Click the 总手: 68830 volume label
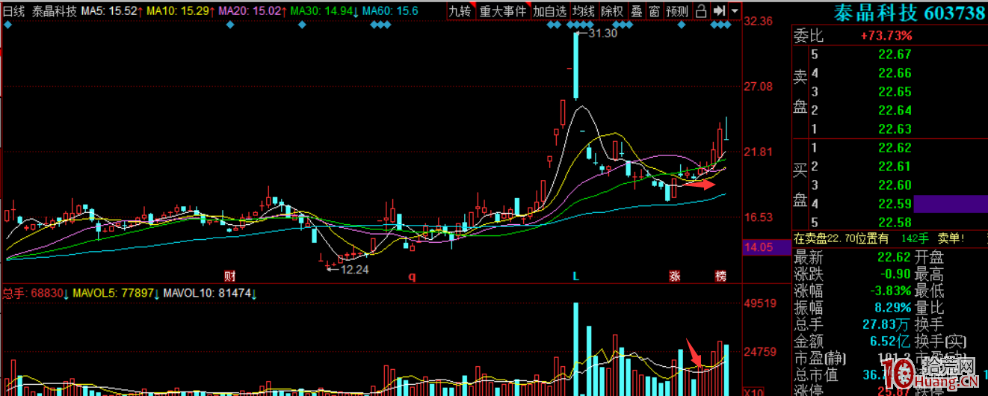Viewport: 988px width, 396px height. (36, 293)
